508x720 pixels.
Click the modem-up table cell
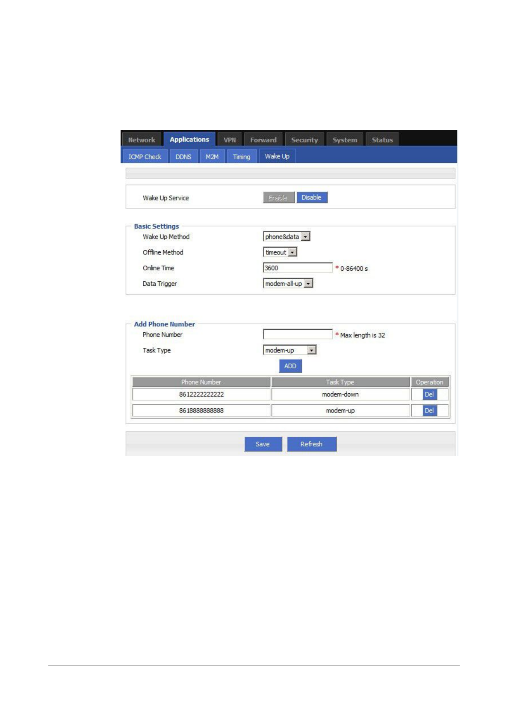coord(340,410)
